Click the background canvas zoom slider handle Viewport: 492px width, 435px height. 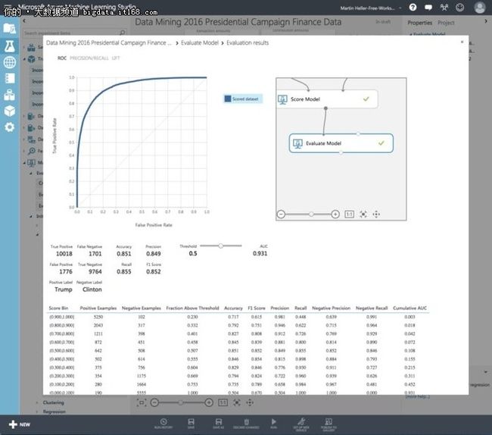[180, 402]
